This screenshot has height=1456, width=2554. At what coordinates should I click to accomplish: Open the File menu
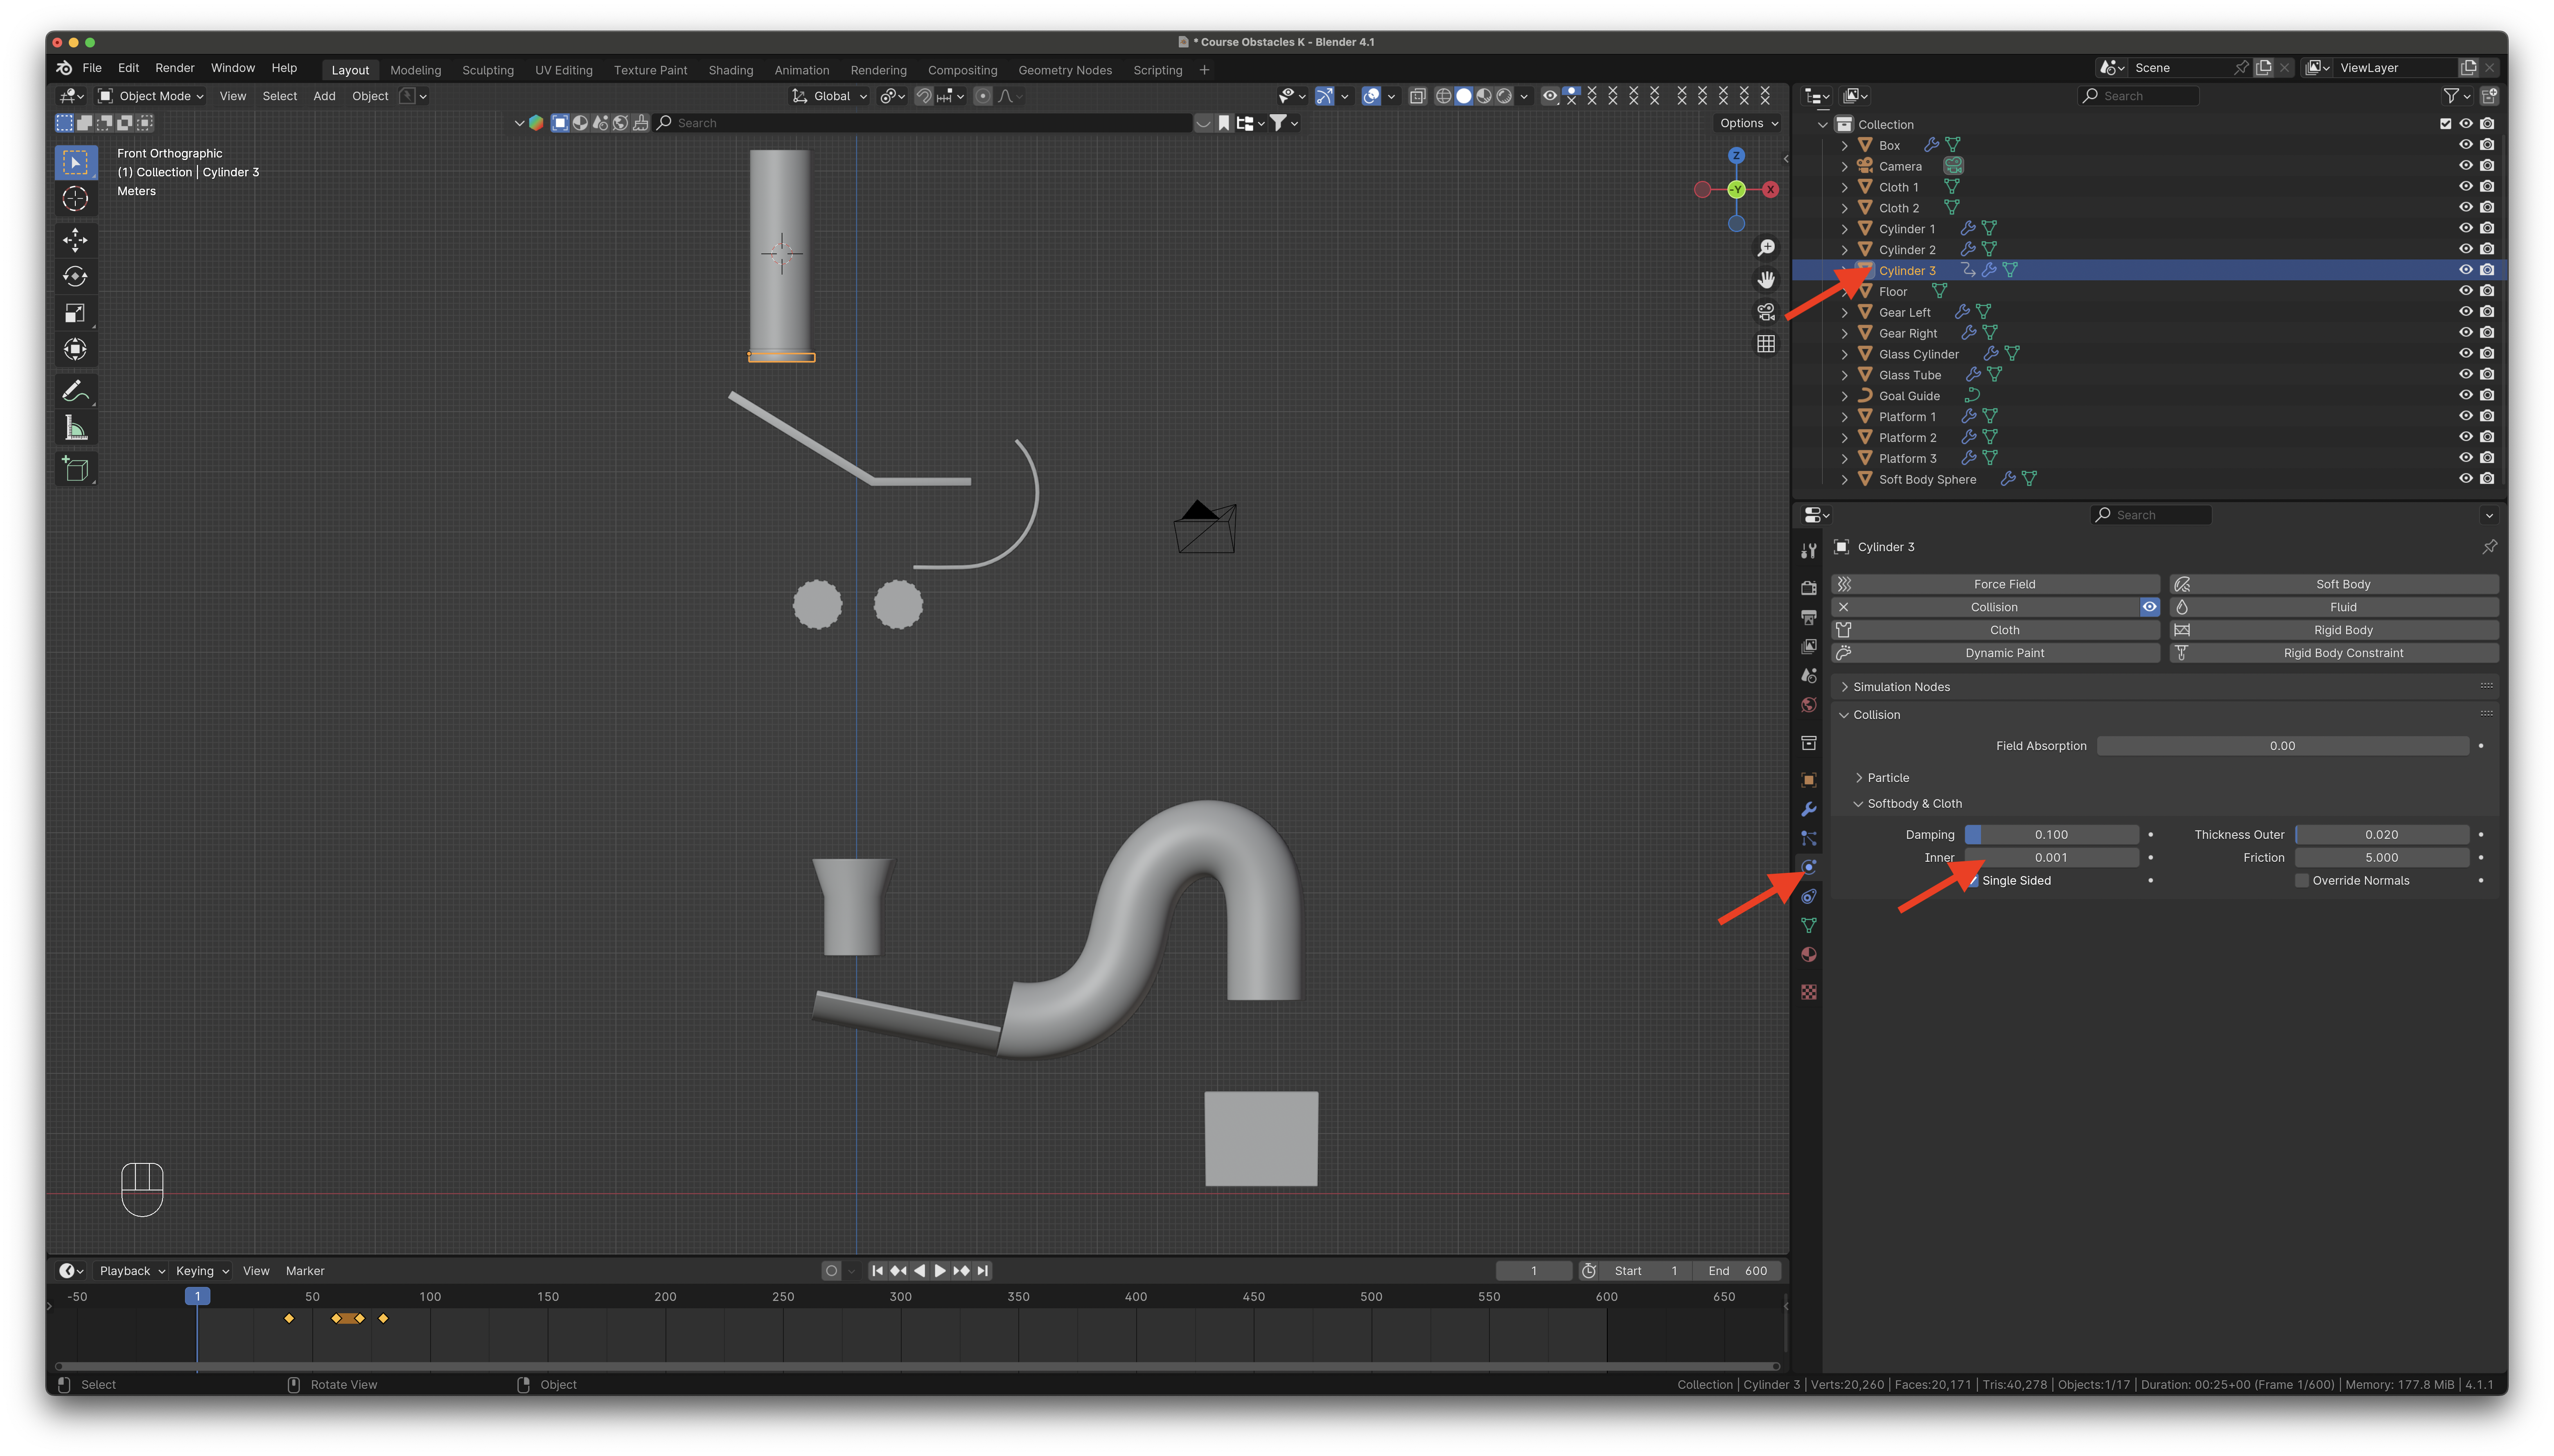click(x=92, y=68)
